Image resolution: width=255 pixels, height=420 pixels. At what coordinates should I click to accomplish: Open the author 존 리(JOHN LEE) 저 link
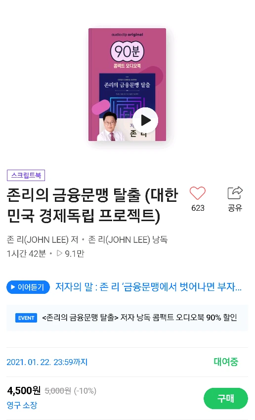click(x=42, y=239)
